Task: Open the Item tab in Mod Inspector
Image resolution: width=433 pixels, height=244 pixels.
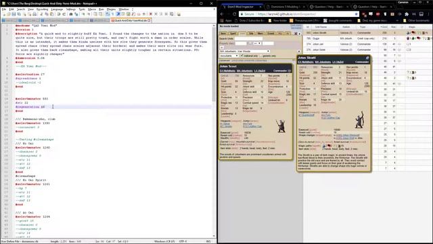Action: [223, 33]
